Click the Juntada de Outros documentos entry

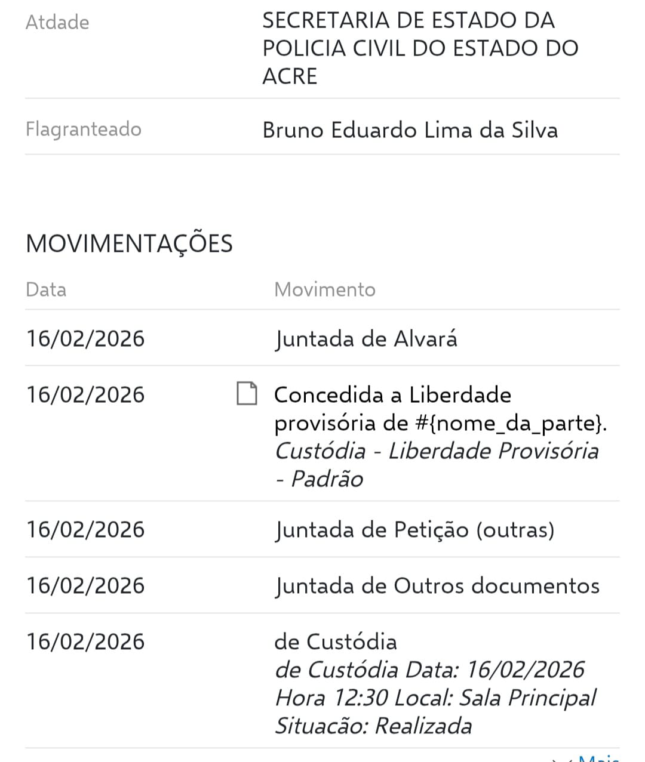tap(437, 586)
